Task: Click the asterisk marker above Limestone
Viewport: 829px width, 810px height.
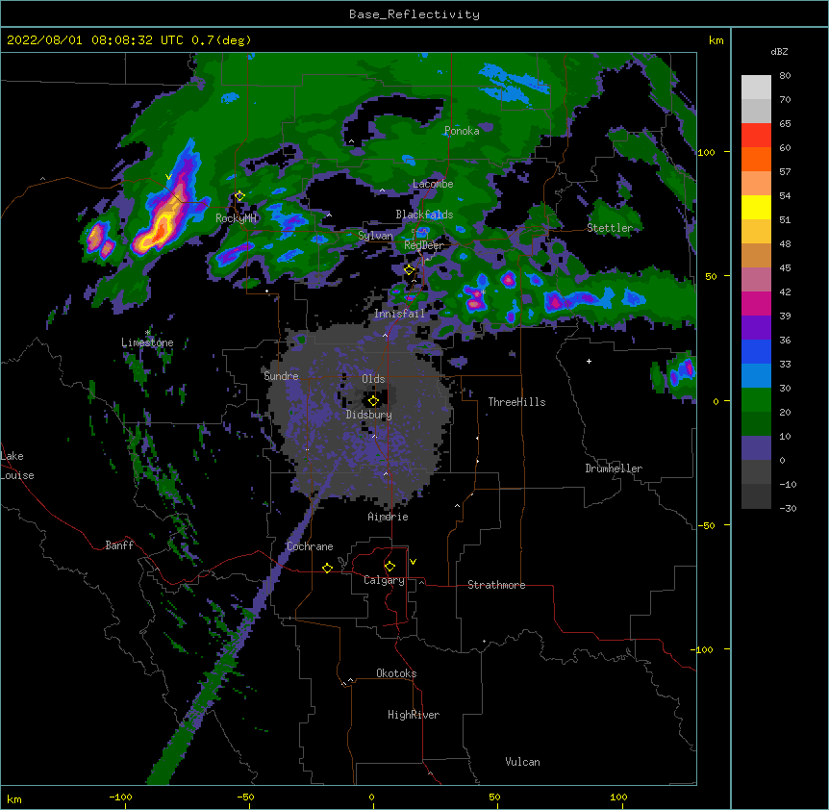Action: pyautogui.click(x=148, y=333)
